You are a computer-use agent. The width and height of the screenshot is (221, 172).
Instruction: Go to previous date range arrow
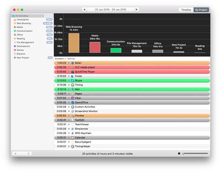84,9
